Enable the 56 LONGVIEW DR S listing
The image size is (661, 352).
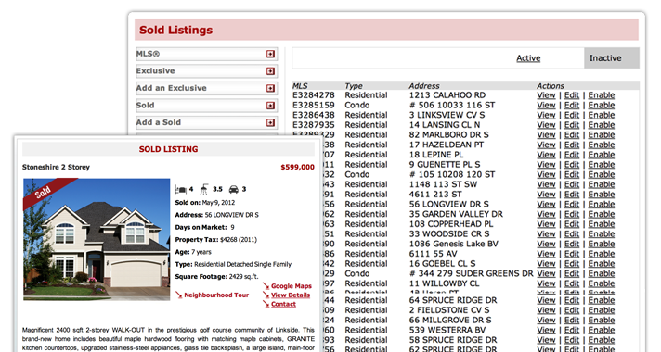(x=602, y=205)
